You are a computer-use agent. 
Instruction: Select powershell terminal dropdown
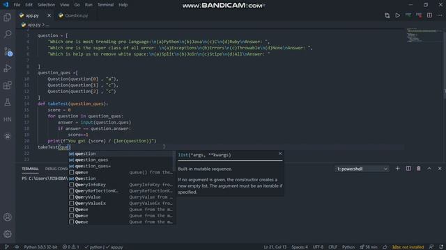(x=362, y=169)
